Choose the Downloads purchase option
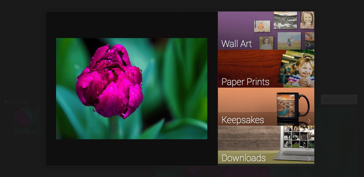The height and width of the screenshot is (177, 364). [266, 145]
